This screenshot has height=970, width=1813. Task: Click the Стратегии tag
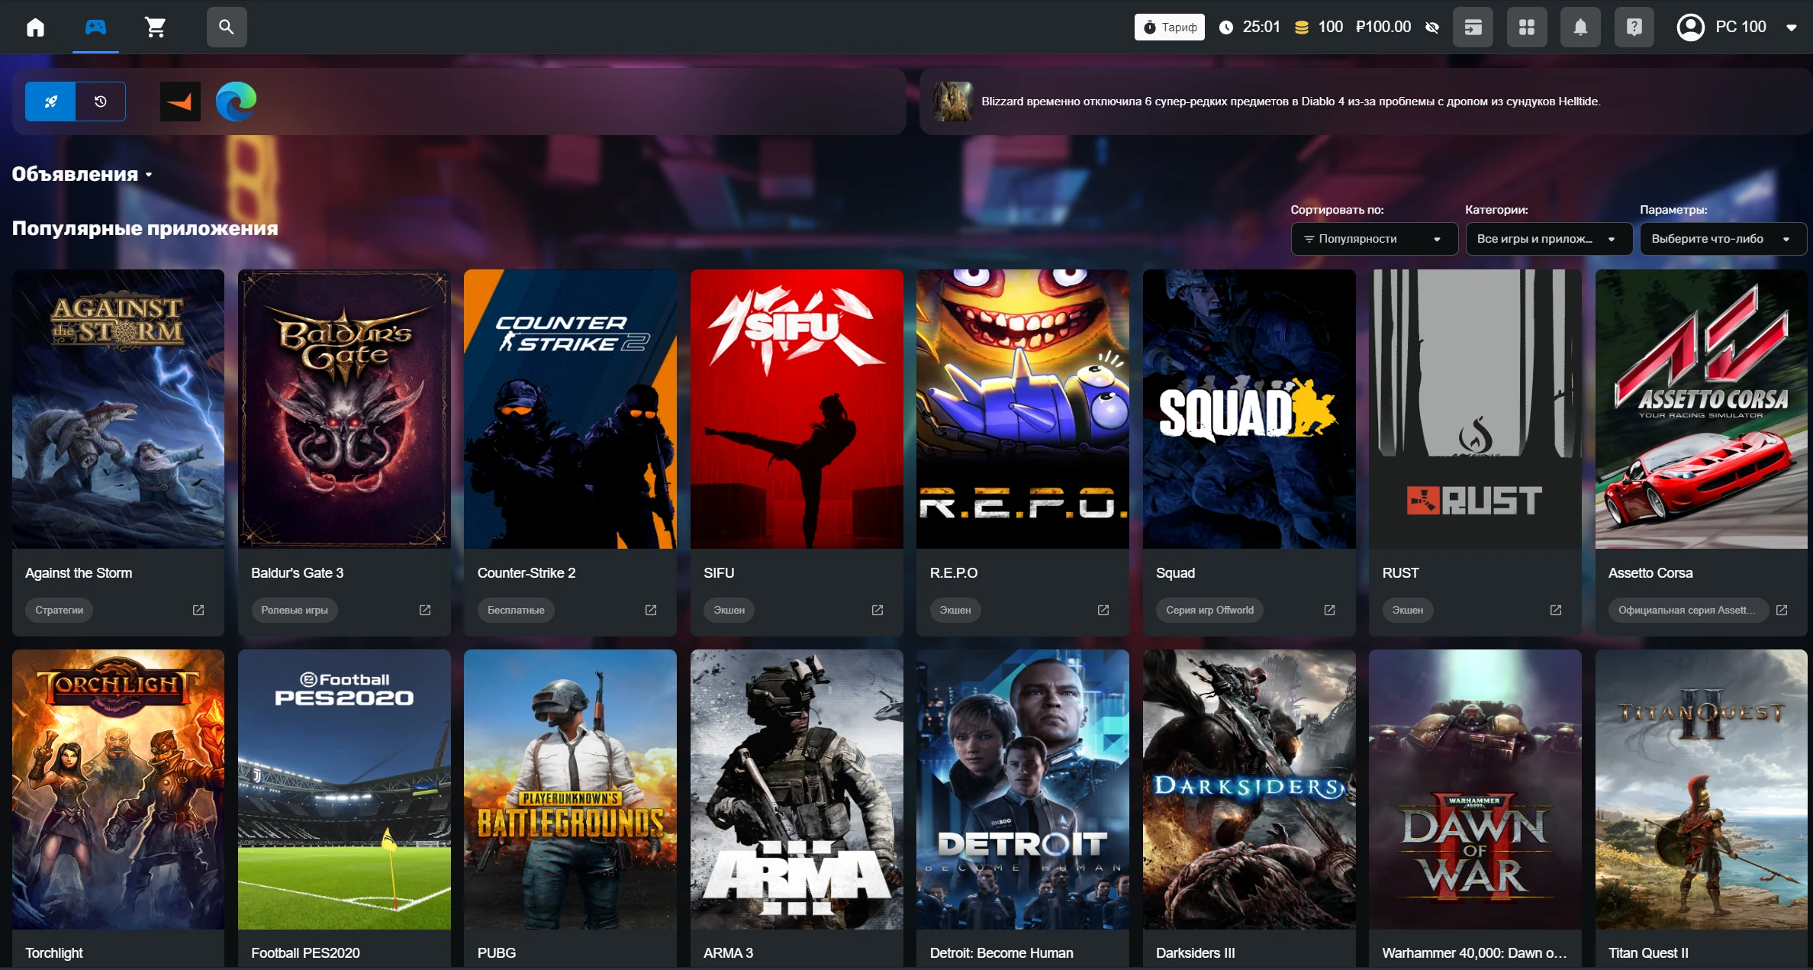pyautogui.click(x=60, y=610)
